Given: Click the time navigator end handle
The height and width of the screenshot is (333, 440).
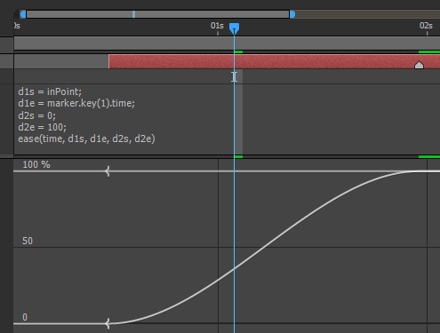Looking at the screenshot, I should [x=292, y=14].
